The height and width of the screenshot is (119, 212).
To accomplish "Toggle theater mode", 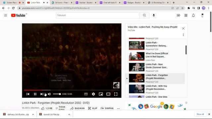I will coord(108,94).
